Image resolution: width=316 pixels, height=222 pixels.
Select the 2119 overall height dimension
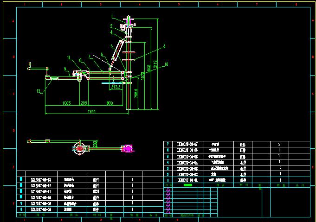[155, 64]
